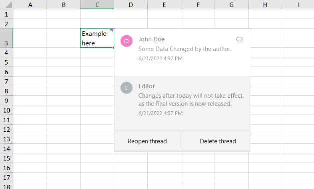Select column H header
This screenshot has width=314, height=189.
click(265, 5)
